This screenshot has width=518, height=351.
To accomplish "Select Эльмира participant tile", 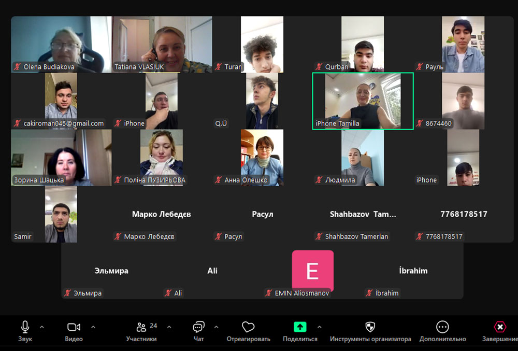I will point(112,271).
